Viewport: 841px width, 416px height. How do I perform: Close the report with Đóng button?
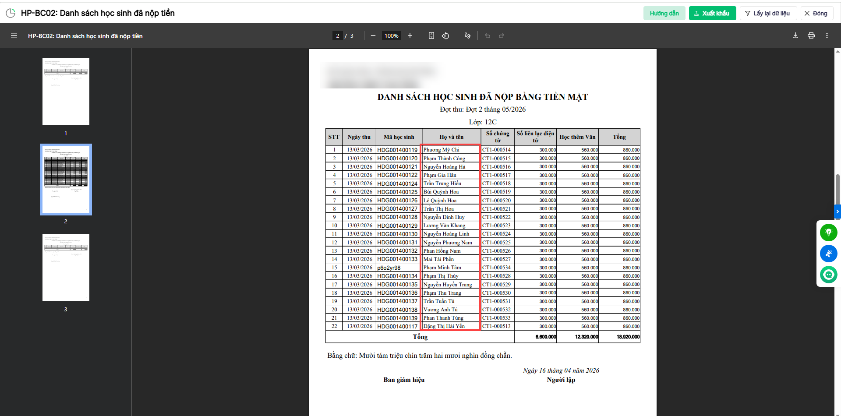coord(817,13)
